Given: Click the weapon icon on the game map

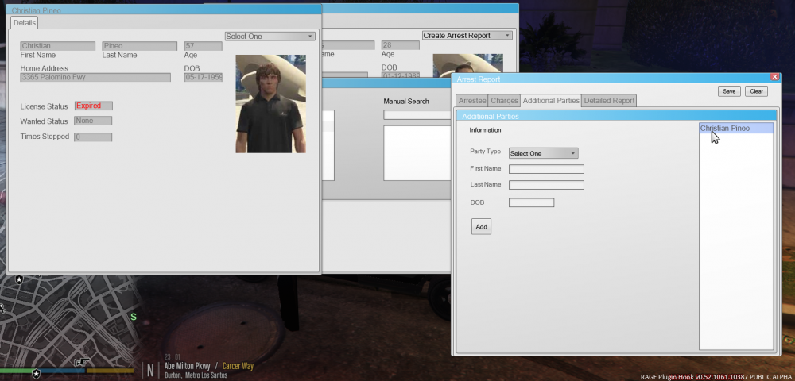Looking at the screenshot, I should [81, 362].
